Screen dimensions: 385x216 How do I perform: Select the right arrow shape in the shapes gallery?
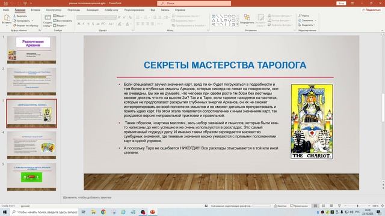226,20
